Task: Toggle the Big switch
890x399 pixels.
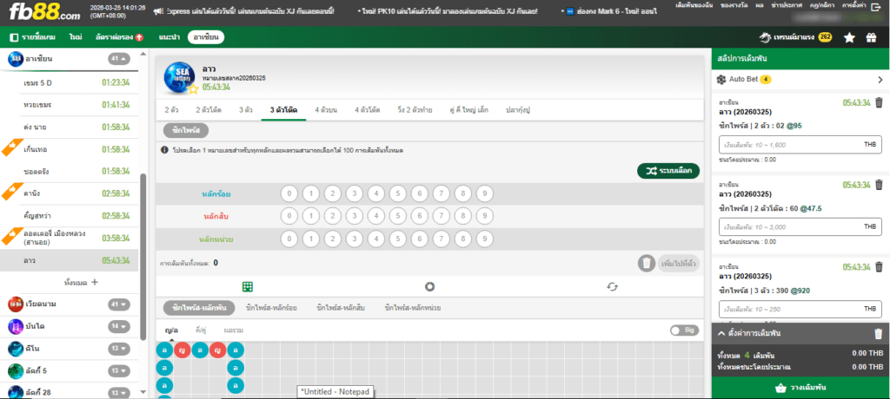Action: (685, 330)
